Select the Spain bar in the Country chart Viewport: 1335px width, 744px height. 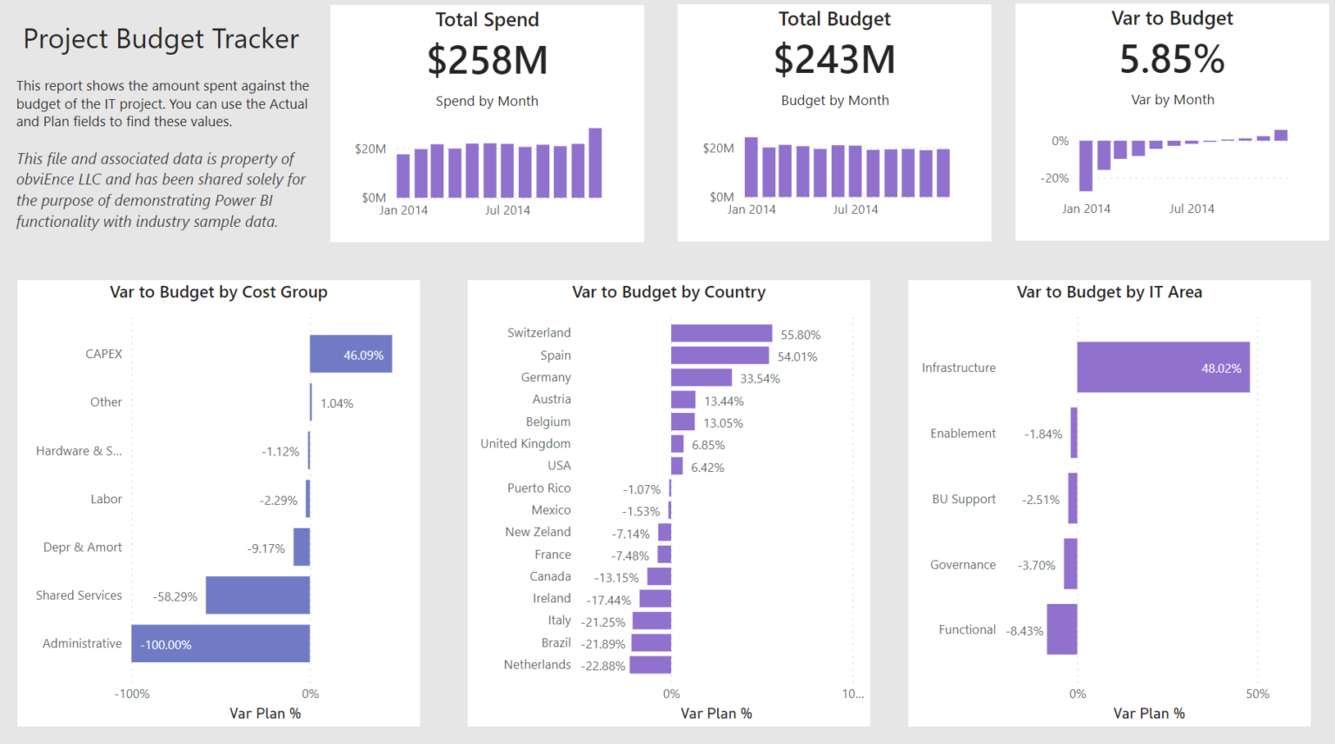(x=719, y=355)
